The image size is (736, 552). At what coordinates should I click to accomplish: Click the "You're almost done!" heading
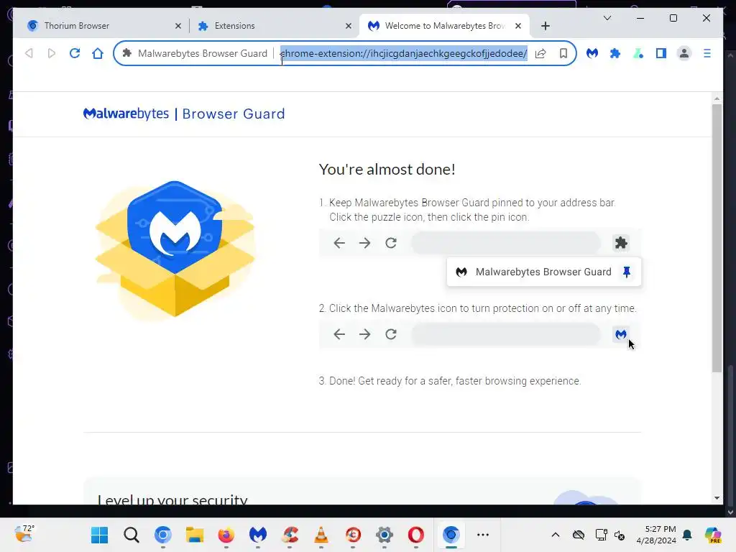(x=387, y=169)
